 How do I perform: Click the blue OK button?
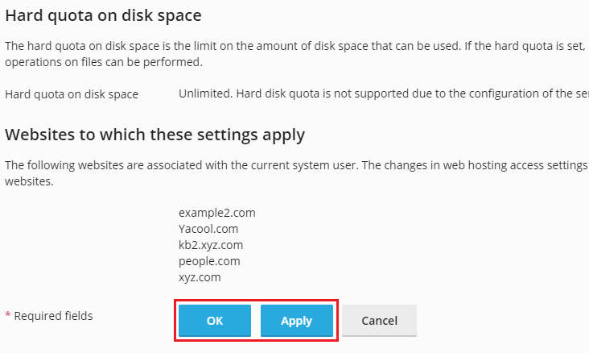click(215, 320)
